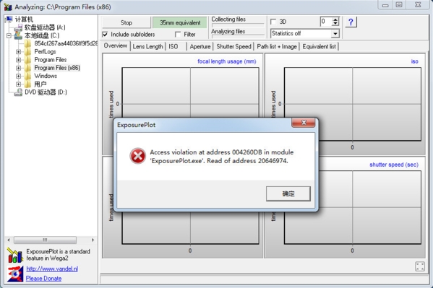Viewport: 433px width, 288px height.
Task: Expand the Program Files (x86) folder node
Action: click(18, 68)
